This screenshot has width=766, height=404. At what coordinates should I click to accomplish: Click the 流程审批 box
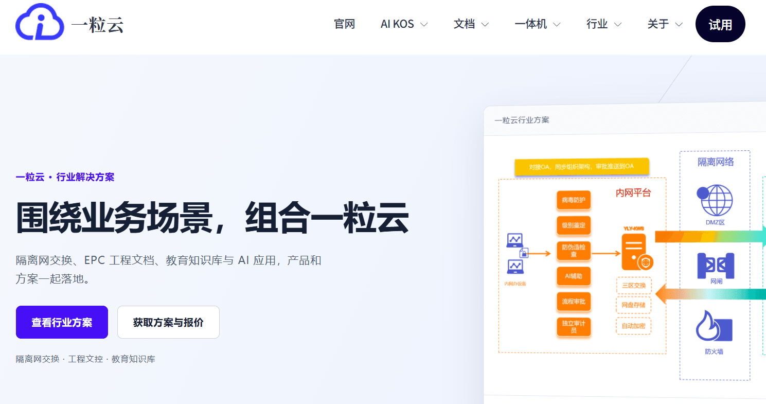574,302
